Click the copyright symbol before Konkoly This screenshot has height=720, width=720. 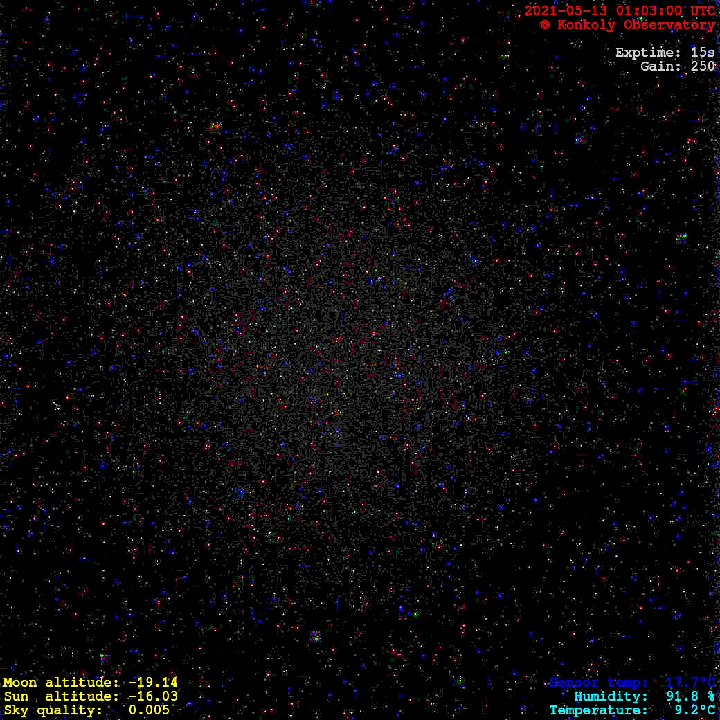pyautogui.click(x=545, y=25)
